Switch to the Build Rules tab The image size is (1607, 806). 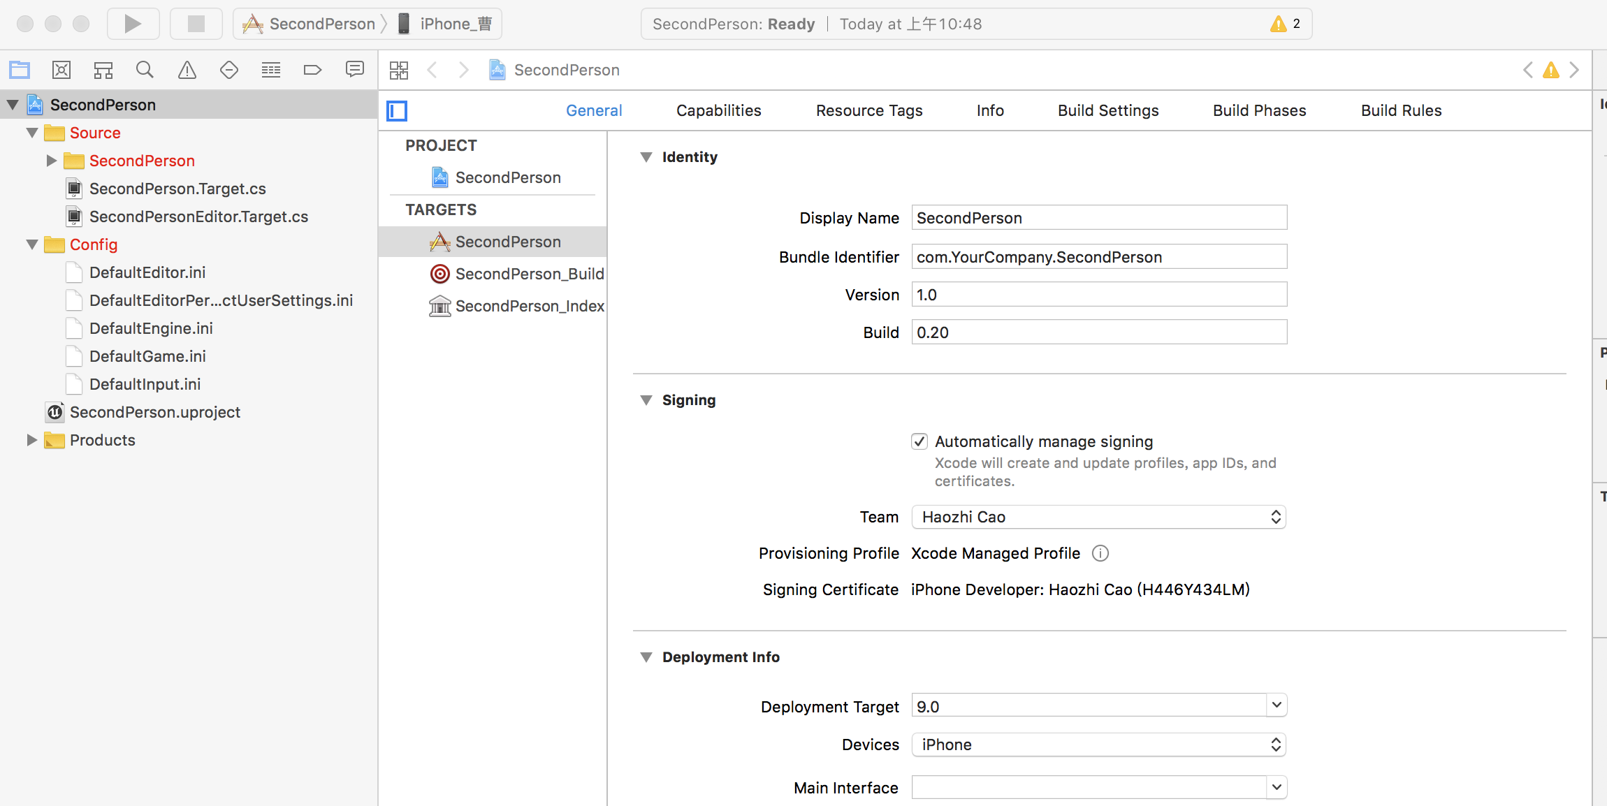click(x=1402, y=110)
